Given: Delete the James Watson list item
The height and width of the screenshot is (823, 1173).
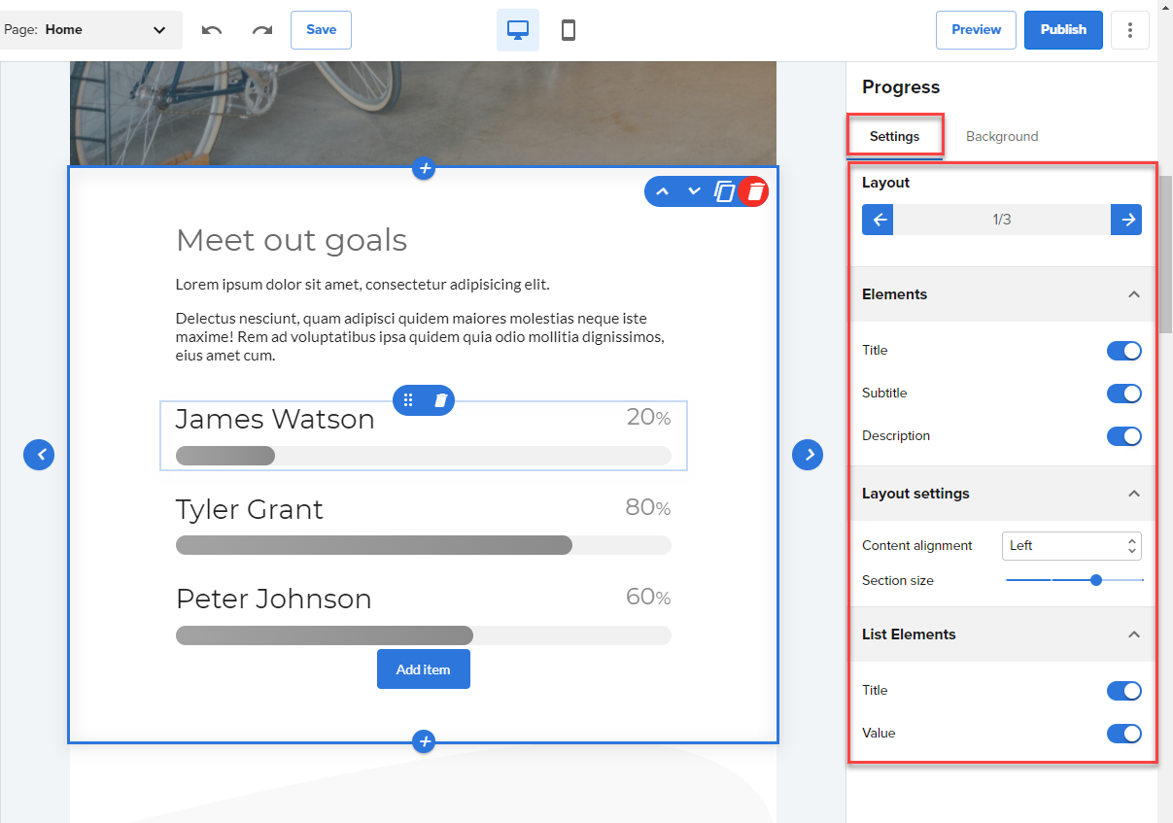Looking at the screenshot, I should pyautogui.click(x=440, y=399).
